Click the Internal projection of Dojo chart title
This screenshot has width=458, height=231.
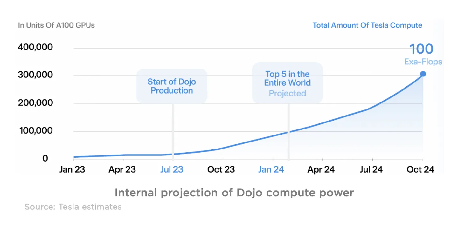234,193
